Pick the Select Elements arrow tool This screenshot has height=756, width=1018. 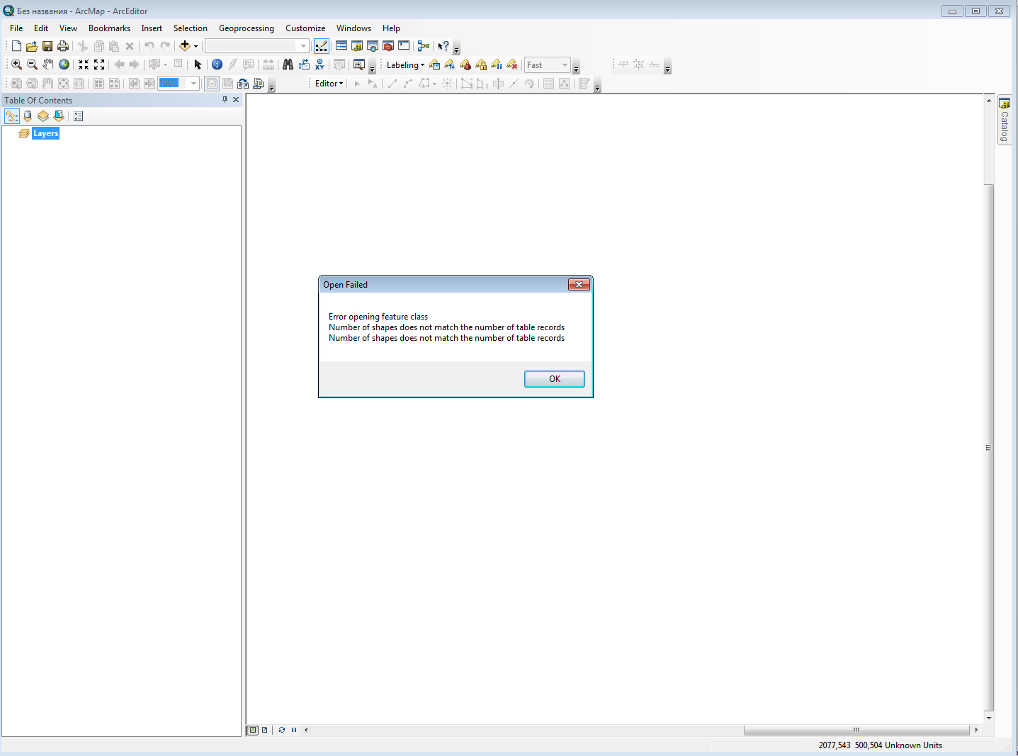198,64
